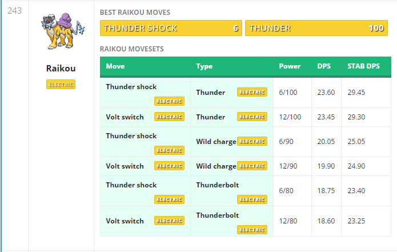Select the 19.90 DPS value

pos(326,166)
